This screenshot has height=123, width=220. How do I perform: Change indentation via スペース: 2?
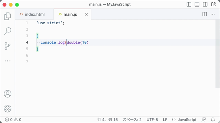pos(132,120)
